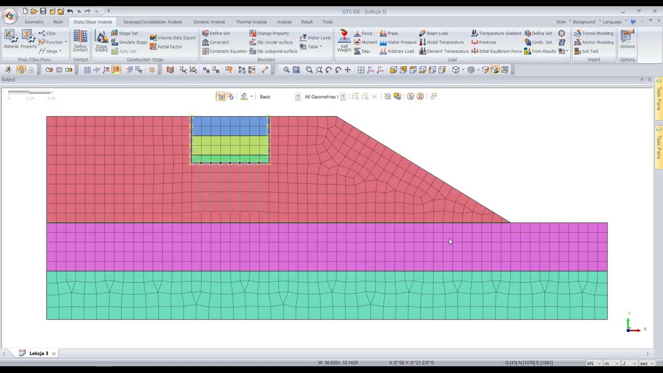Select the Lekcja 3 document tab
This screenshot has width=663, height=373.
click(x=37, y=353)
